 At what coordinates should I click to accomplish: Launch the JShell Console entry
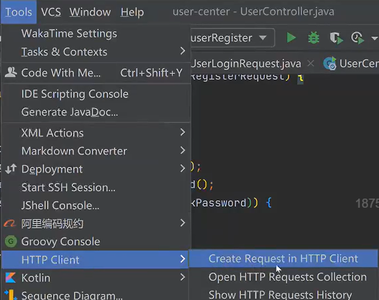(60, 205)
